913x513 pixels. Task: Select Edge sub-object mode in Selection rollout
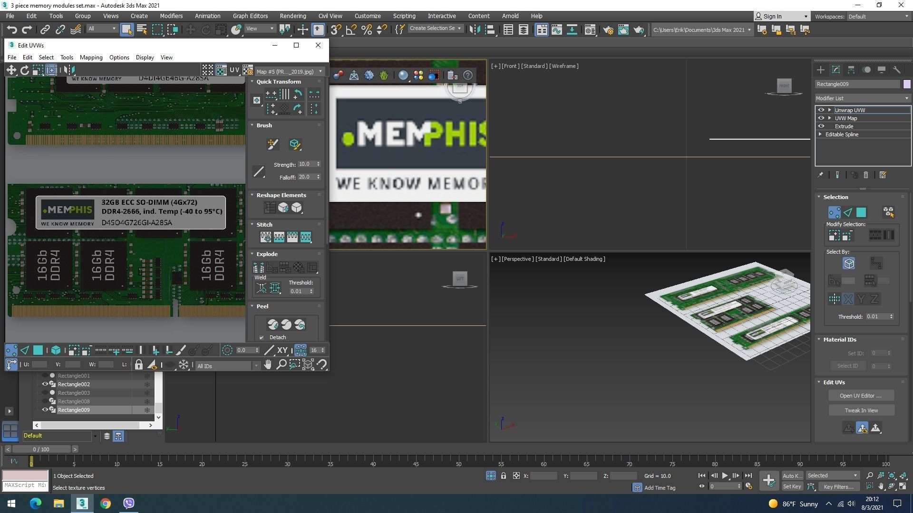pos(848,212)
